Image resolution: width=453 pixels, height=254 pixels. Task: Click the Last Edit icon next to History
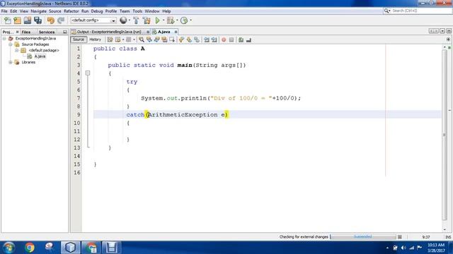coord(110,40)
